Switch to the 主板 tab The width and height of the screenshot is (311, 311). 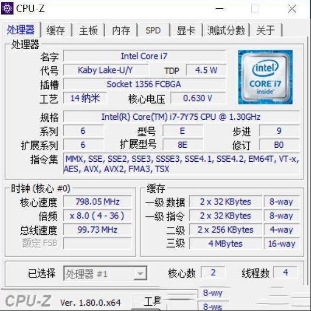pyautogui.click(x=88, y=31)
